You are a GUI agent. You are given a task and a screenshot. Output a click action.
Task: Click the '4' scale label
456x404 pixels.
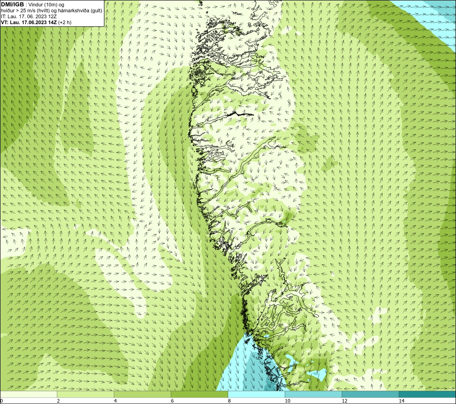115,401
